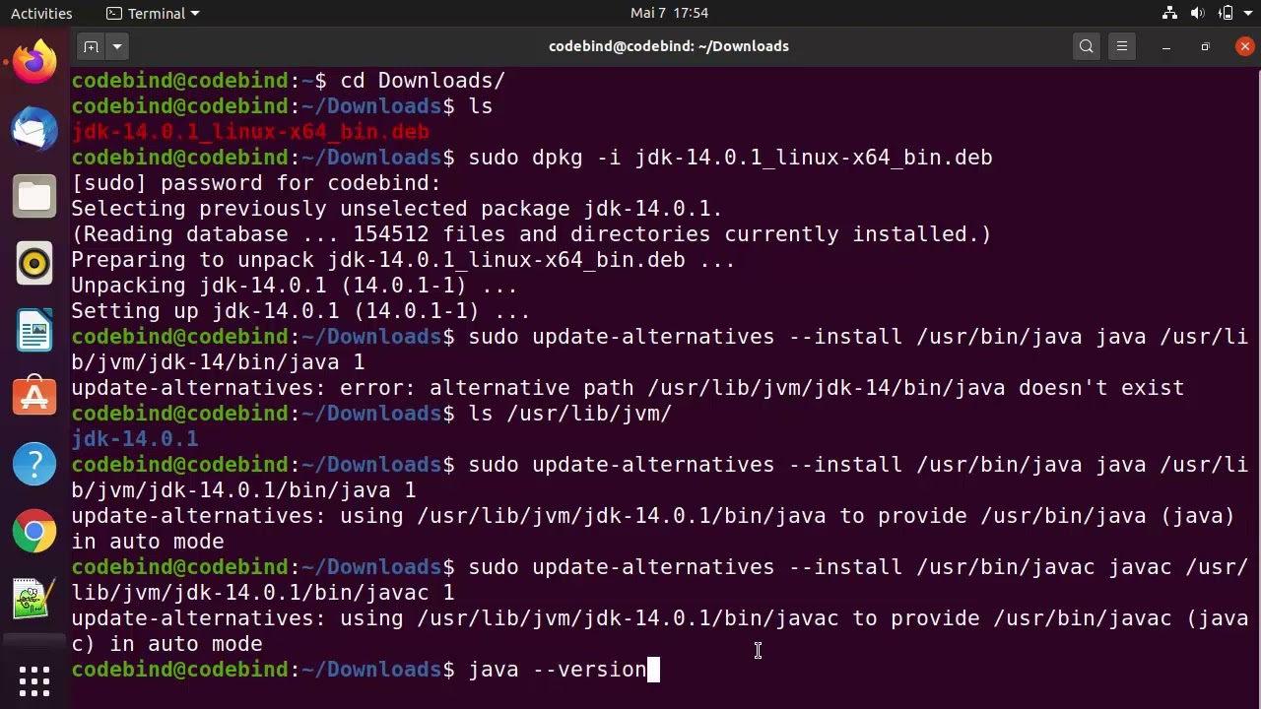Click the 'Unpacking jdk-14.0.1' line
The image size is (1261, 709).
tap(295, 286)
